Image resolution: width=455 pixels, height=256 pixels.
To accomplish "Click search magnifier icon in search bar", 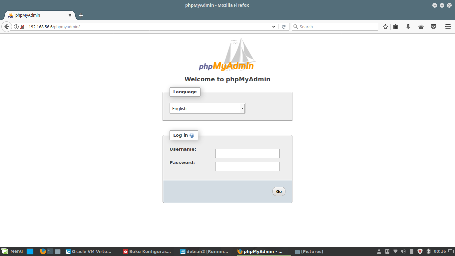I will coord(295,27).
